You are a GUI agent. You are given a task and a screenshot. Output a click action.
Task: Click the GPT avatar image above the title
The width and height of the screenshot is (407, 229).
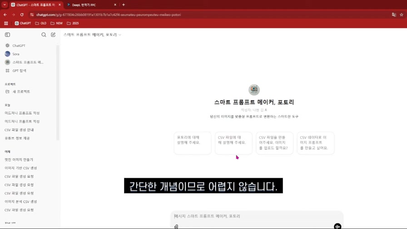coord(254,90)
